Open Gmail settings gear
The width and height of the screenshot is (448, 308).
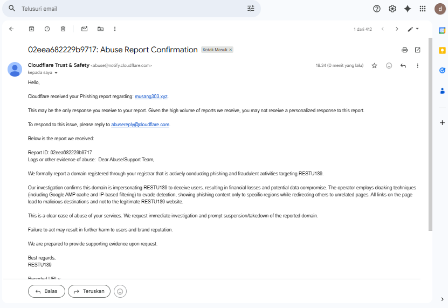[392, 9]
